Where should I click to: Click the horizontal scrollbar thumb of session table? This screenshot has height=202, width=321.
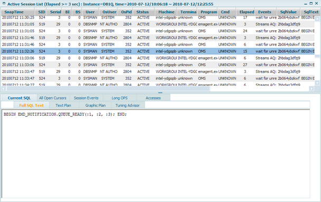[x=109, y=89]
